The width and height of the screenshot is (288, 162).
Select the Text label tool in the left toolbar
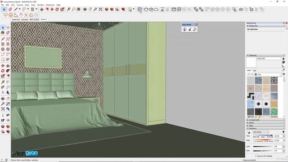(x=8, y=87)
